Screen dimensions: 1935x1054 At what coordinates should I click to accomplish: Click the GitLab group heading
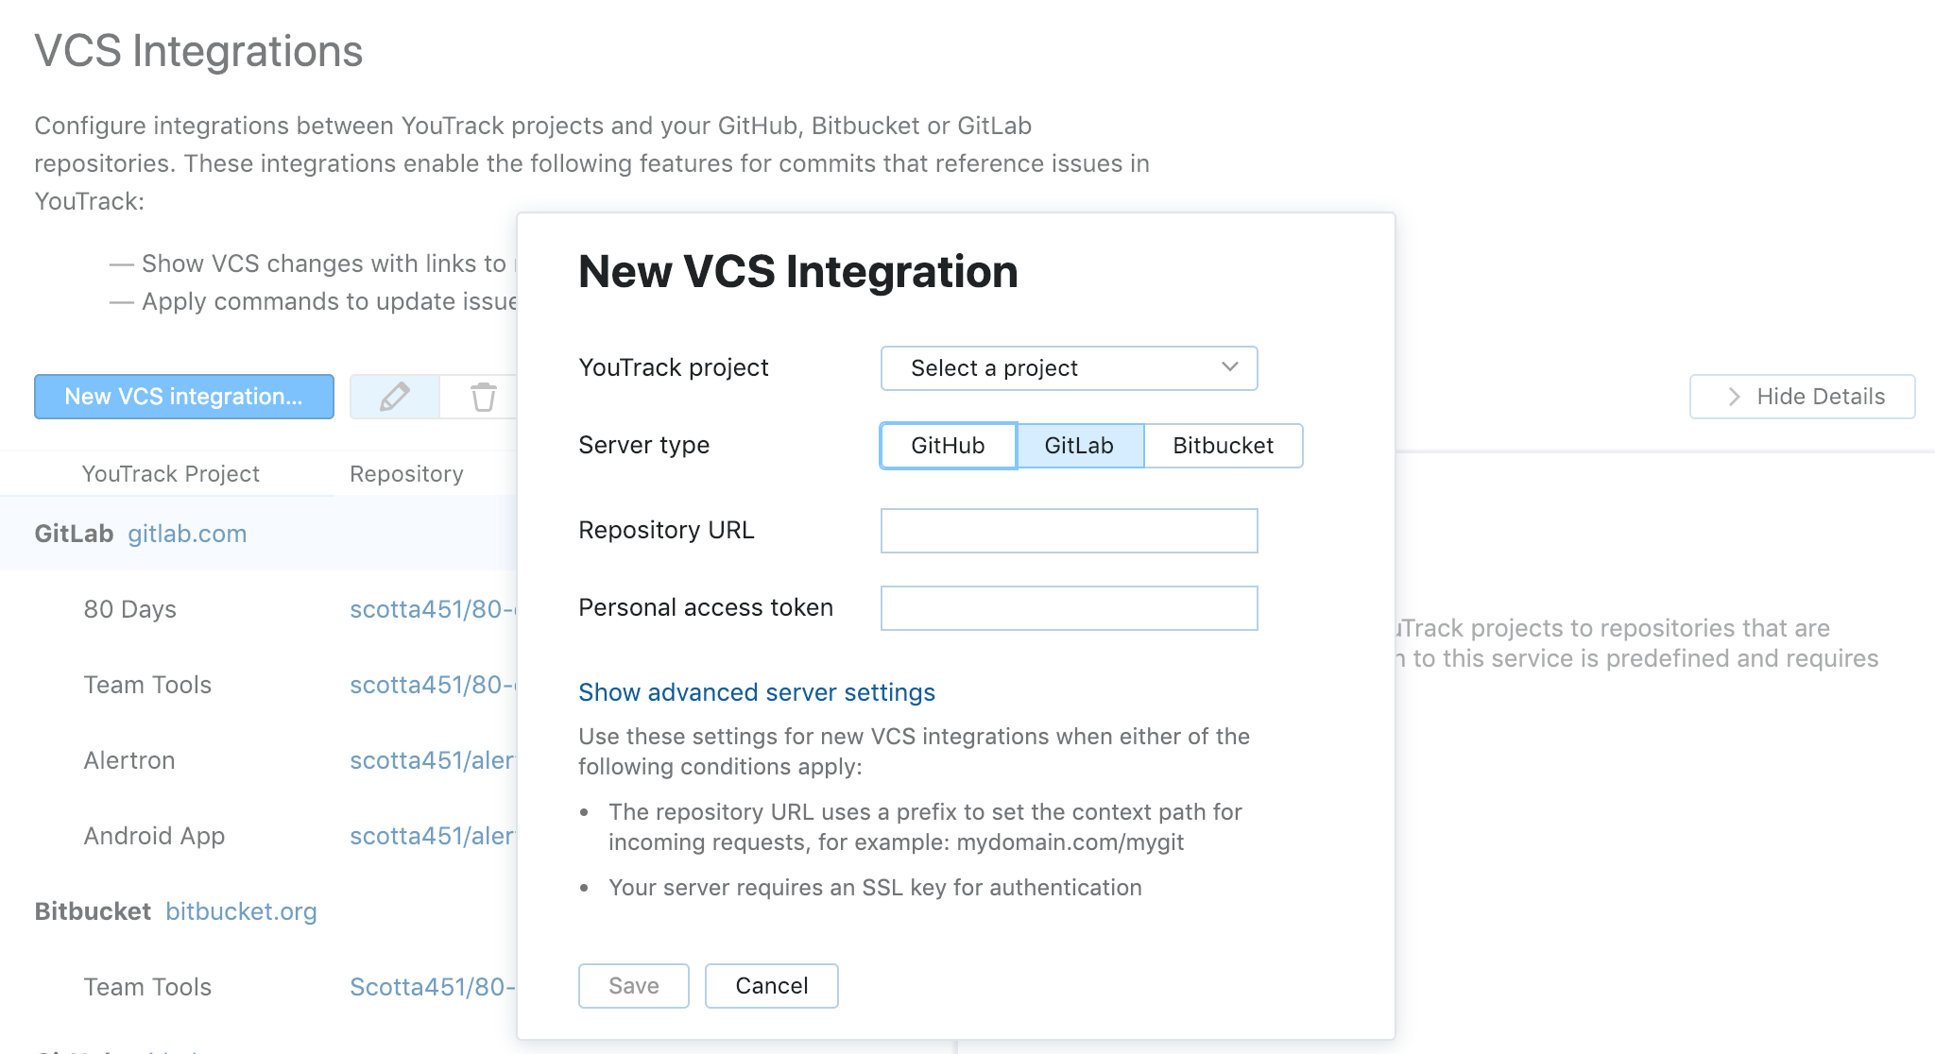(x=74, y=534)
